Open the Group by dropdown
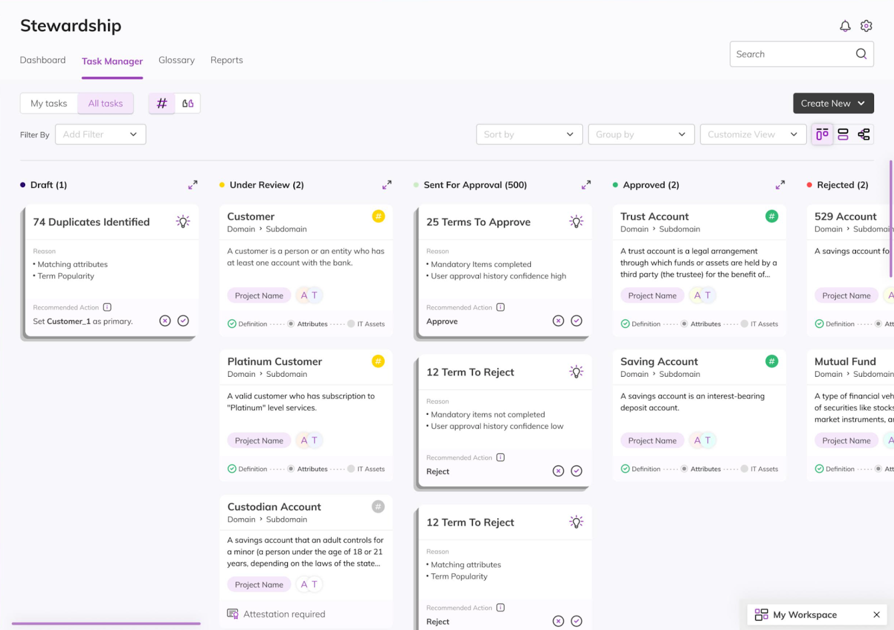894x630 pixels. point(640,134)
